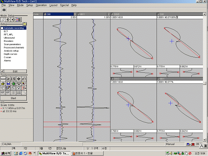Click the volume speaker icon in the system tray
The image size is (208, 156).
[171, 153]
